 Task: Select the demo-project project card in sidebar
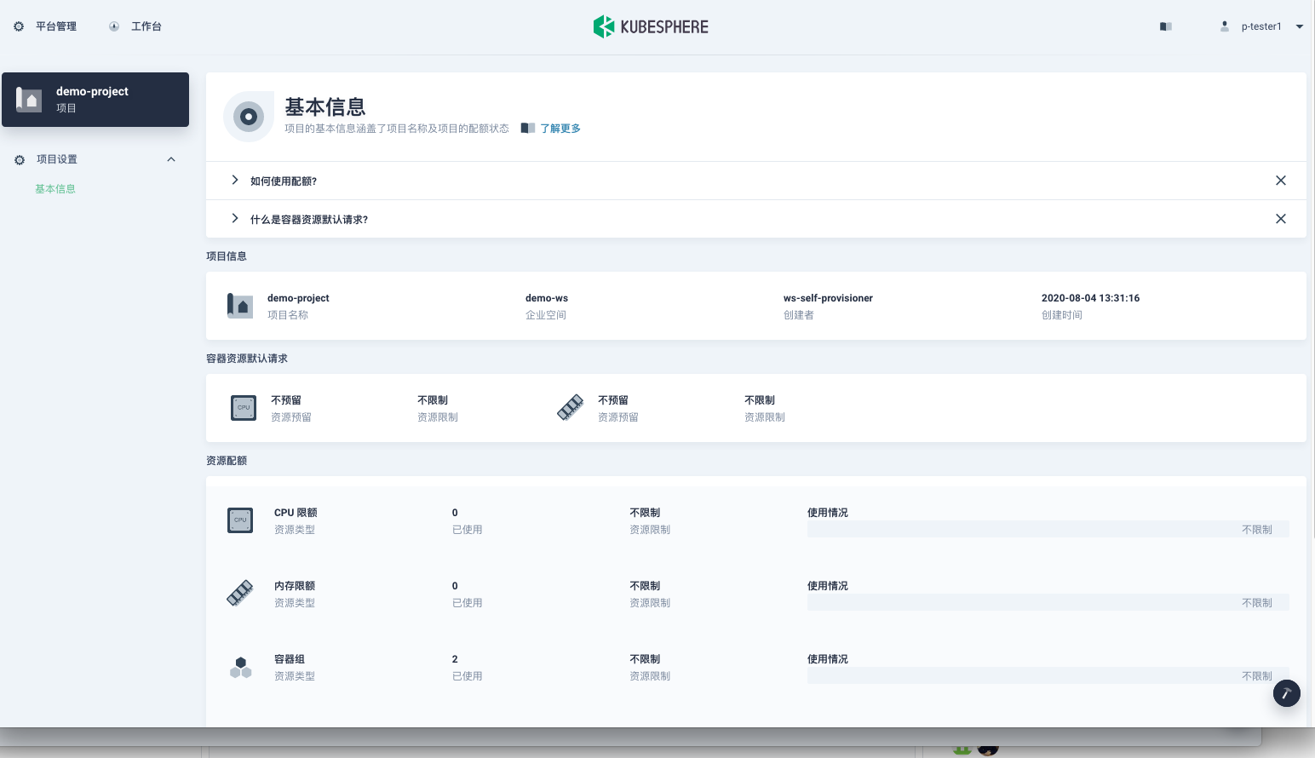click(95, 100)
